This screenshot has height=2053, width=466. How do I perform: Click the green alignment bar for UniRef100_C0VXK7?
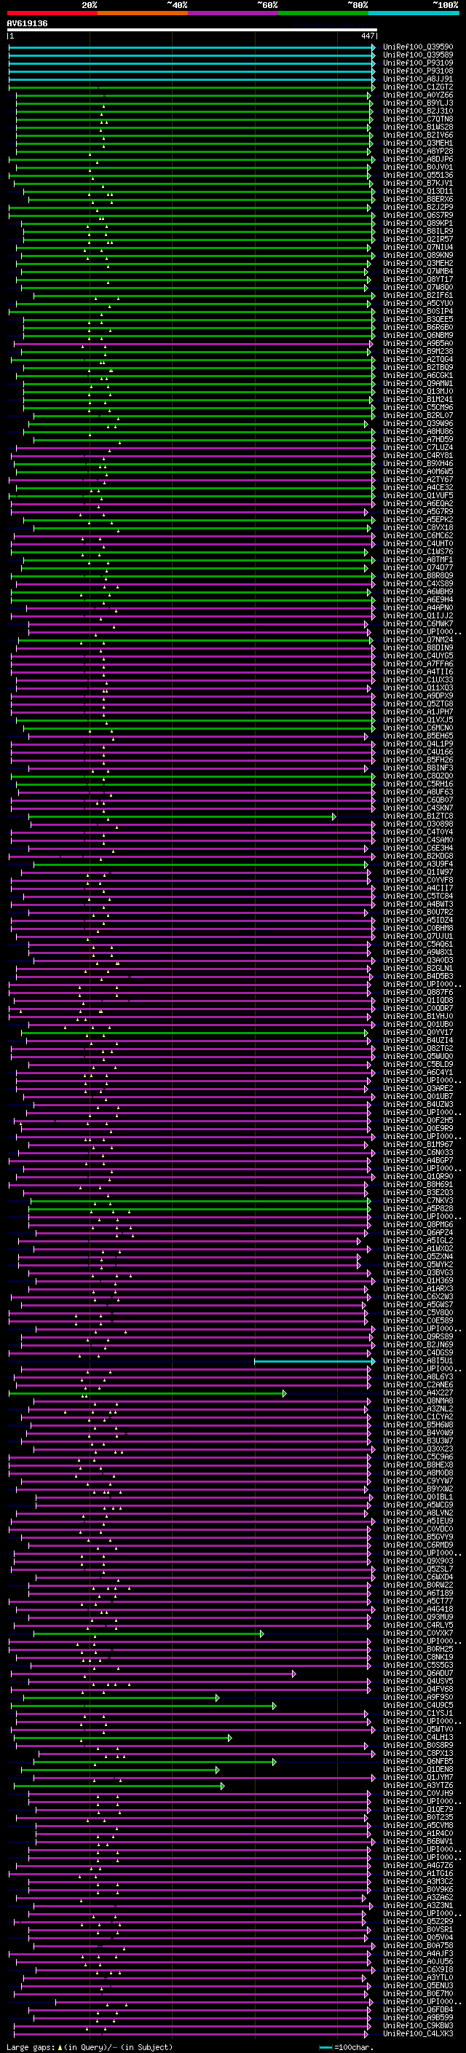point(148,1634)
